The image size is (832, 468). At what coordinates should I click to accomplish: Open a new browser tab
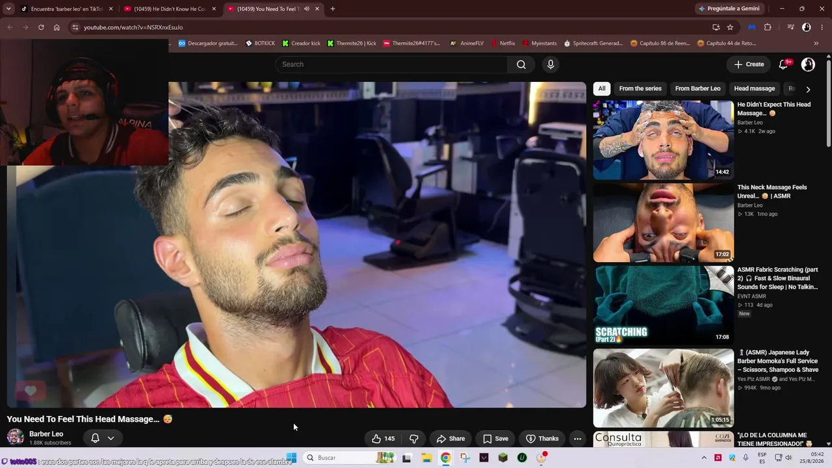(333, 8)
